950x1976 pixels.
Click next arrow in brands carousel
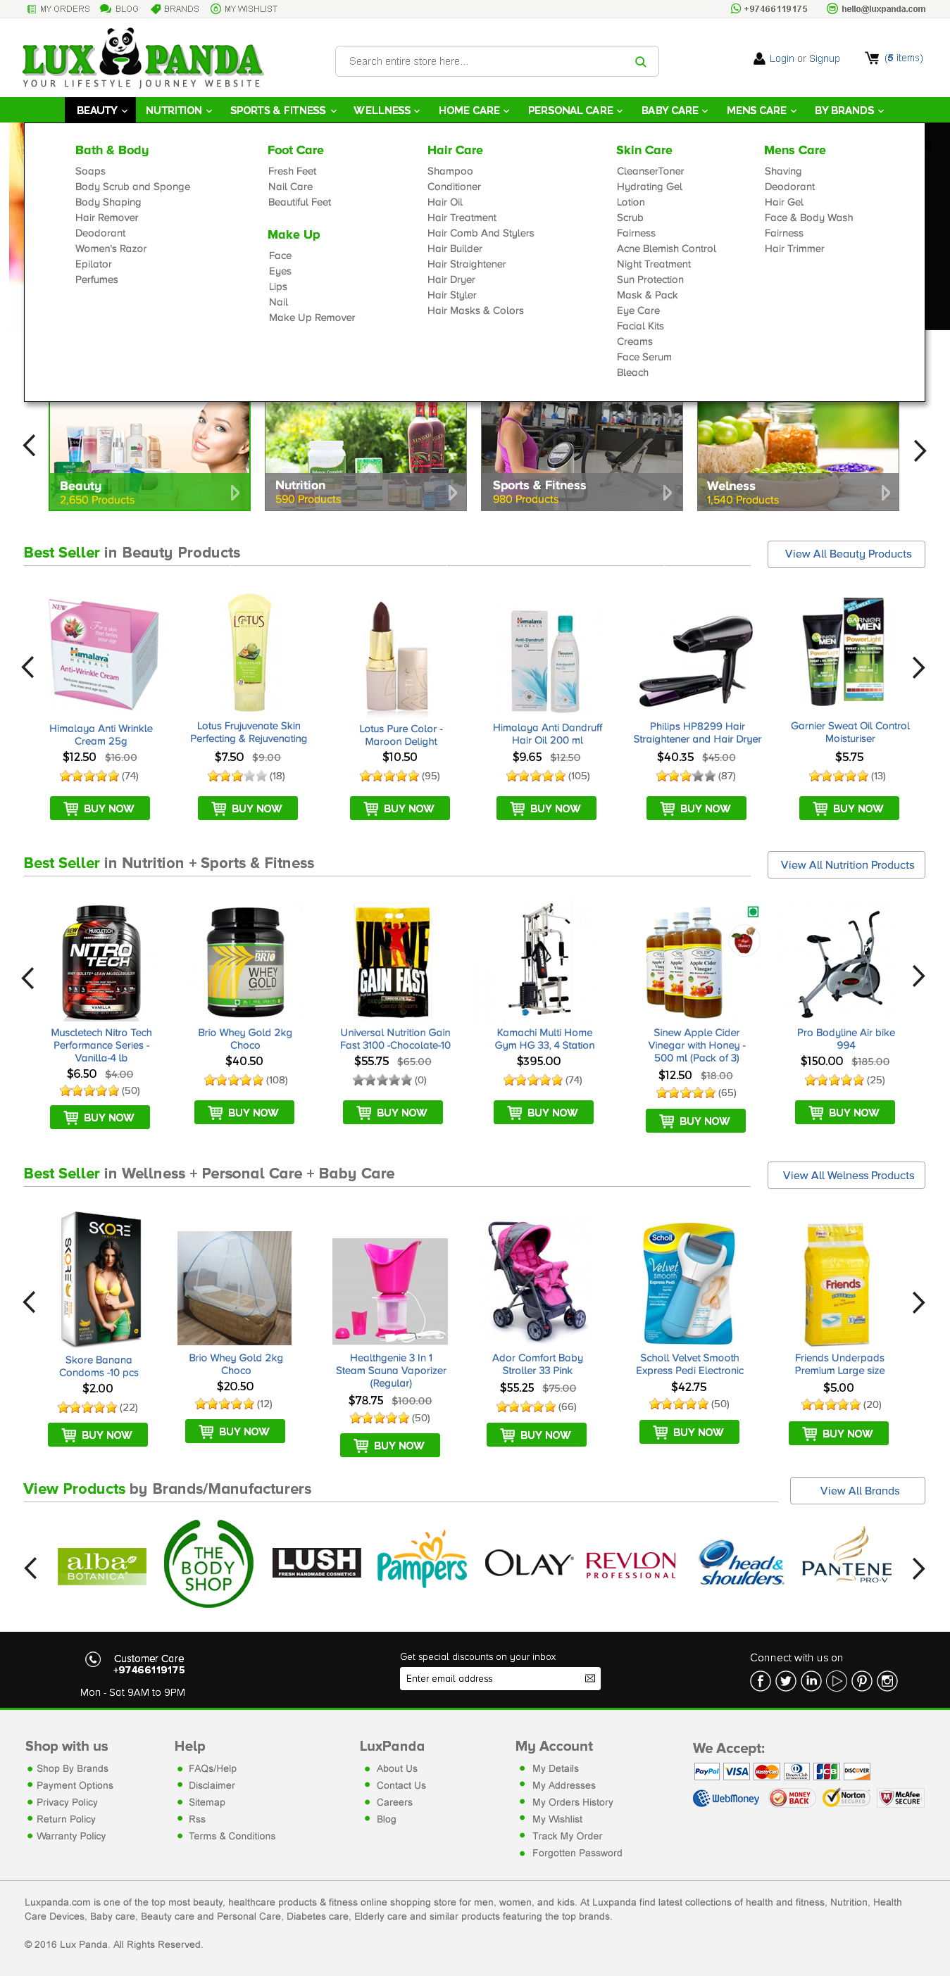918,1568
